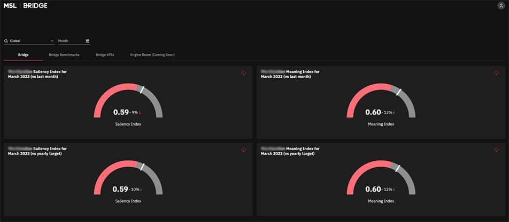Screen dimensions: 509x222
Task: Switch to the Bridge tab
Action: click(x=23, y=55)
